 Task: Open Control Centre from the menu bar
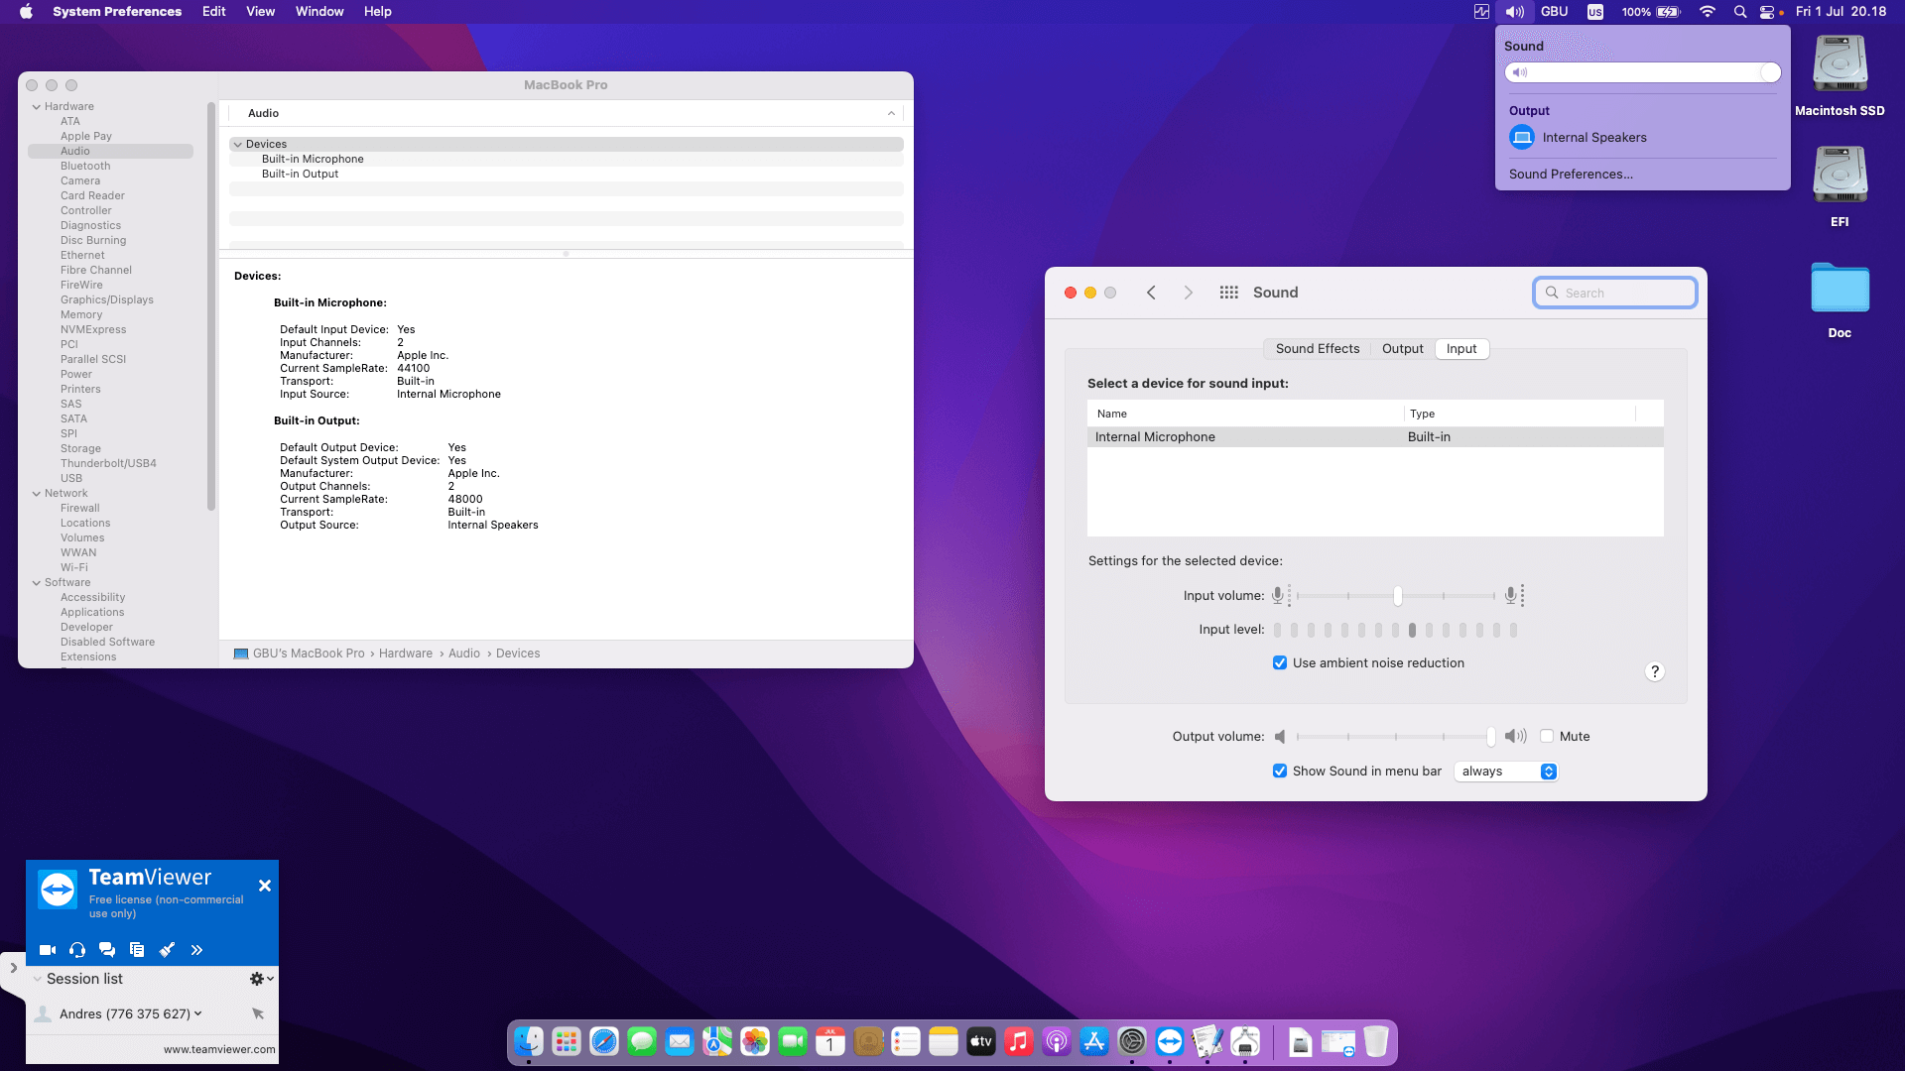(x=1767, y=12)
